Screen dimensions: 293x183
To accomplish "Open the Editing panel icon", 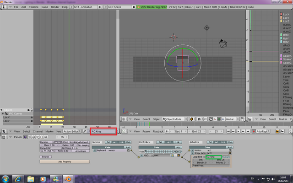I will pos(42,137).
